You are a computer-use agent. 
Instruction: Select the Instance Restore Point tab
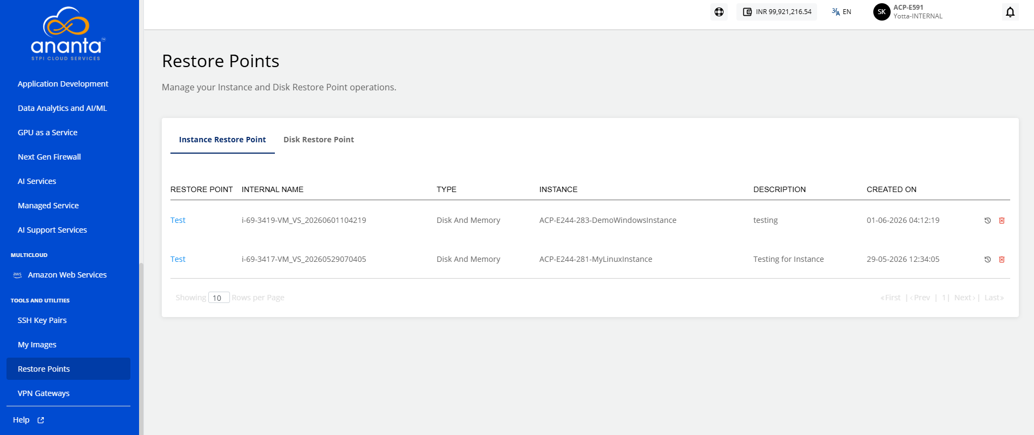[222, 140]
